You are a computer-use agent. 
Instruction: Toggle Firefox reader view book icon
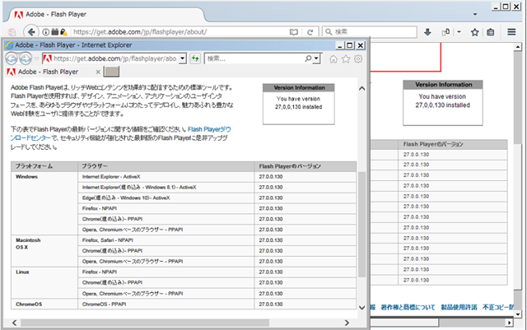pos(294,32)
